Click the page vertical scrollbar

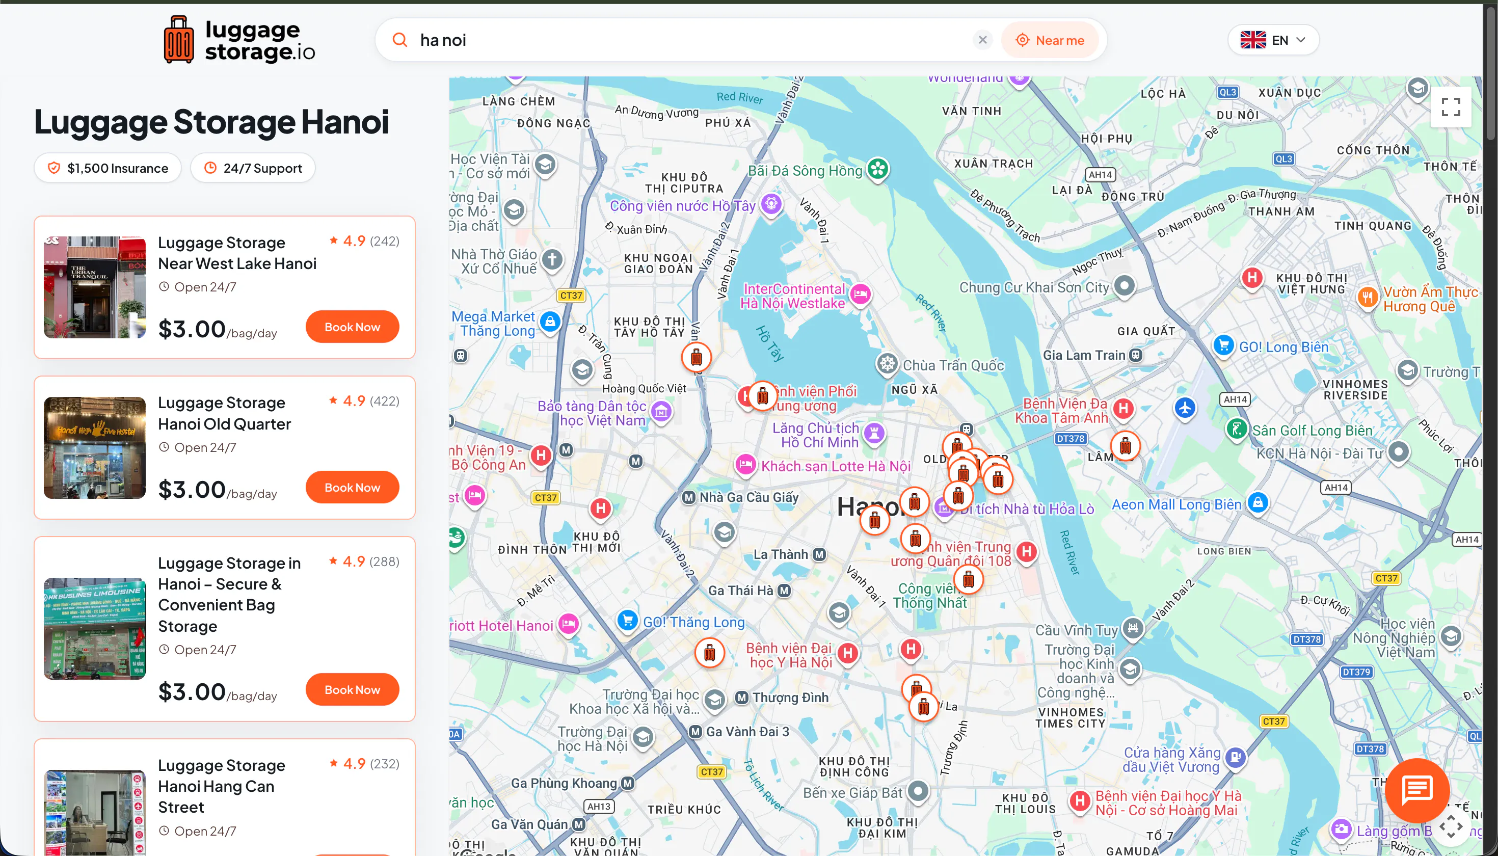coord(1490,73)
